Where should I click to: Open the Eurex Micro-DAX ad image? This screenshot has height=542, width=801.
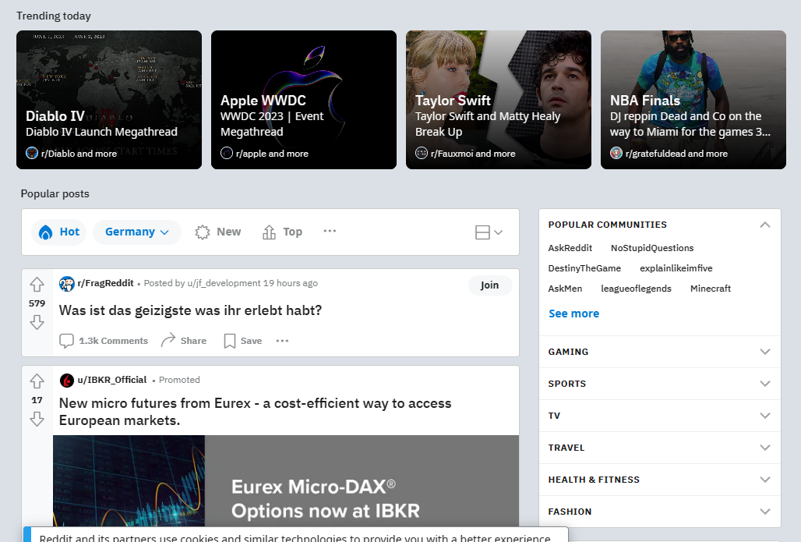click(x=286, y=480)
